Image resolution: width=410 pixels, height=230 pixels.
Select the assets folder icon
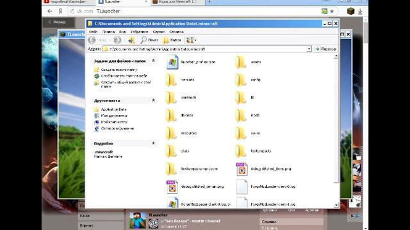241,62
